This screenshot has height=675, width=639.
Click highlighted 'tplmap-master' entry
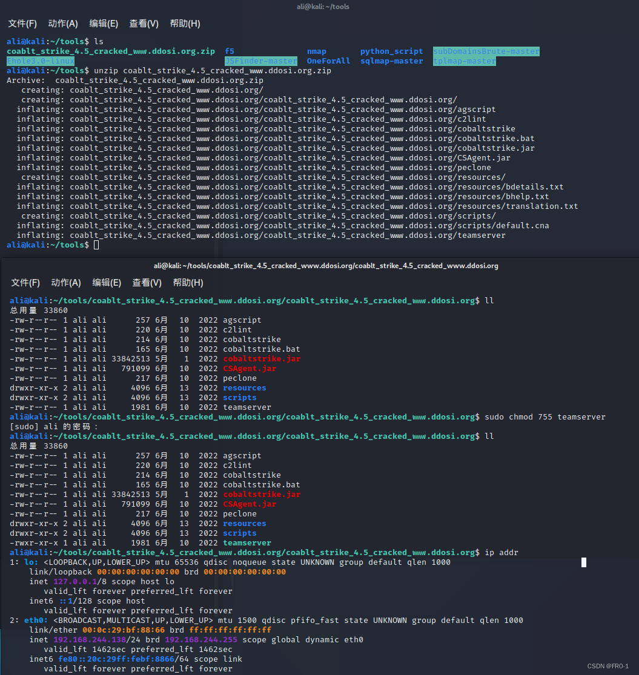464,61
